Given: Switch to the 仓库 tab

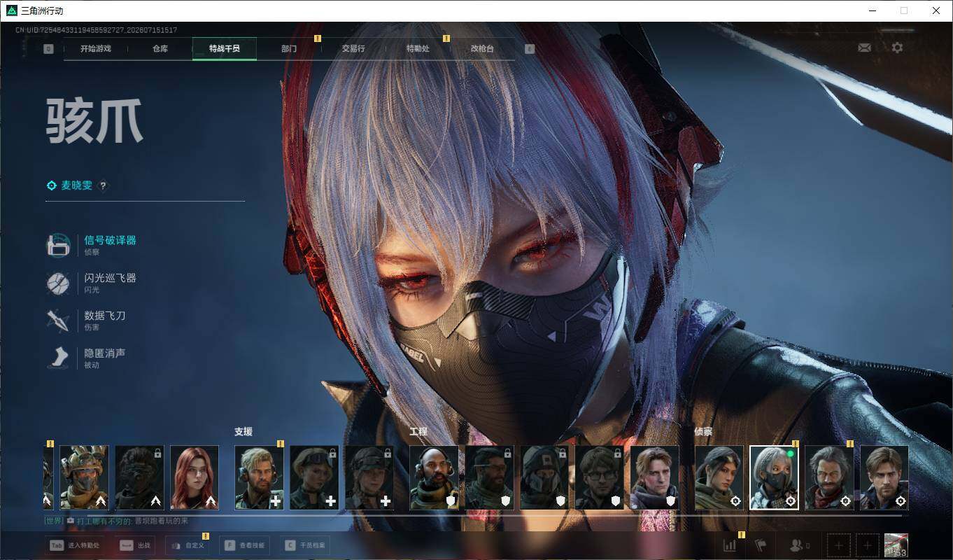Looking at the screenshot, I should pyautogui.click(x=160, y=49).
